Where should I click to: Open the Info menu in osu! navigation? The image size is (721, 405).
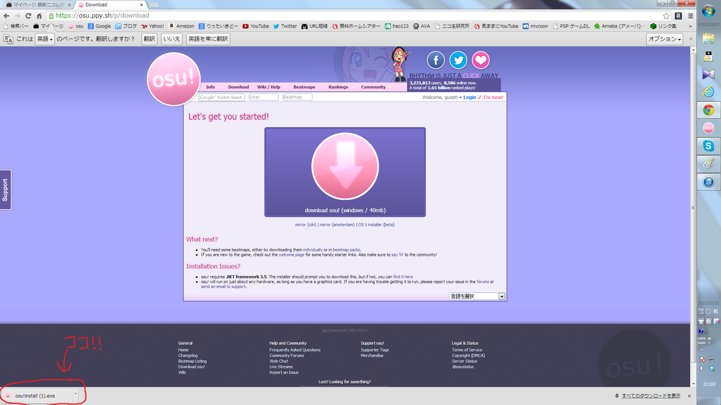210,87
